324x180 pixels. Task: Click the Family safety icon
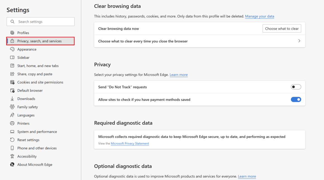tap(12, 107)
